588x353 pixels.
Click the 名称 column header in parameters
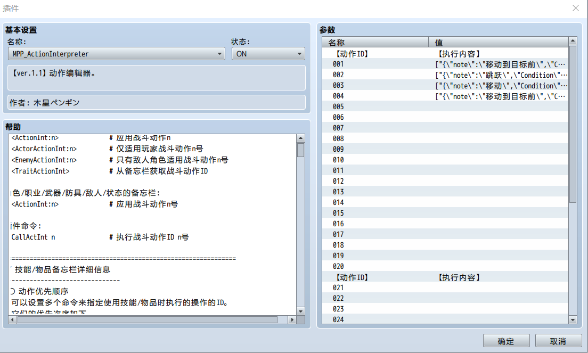[375, 42]
